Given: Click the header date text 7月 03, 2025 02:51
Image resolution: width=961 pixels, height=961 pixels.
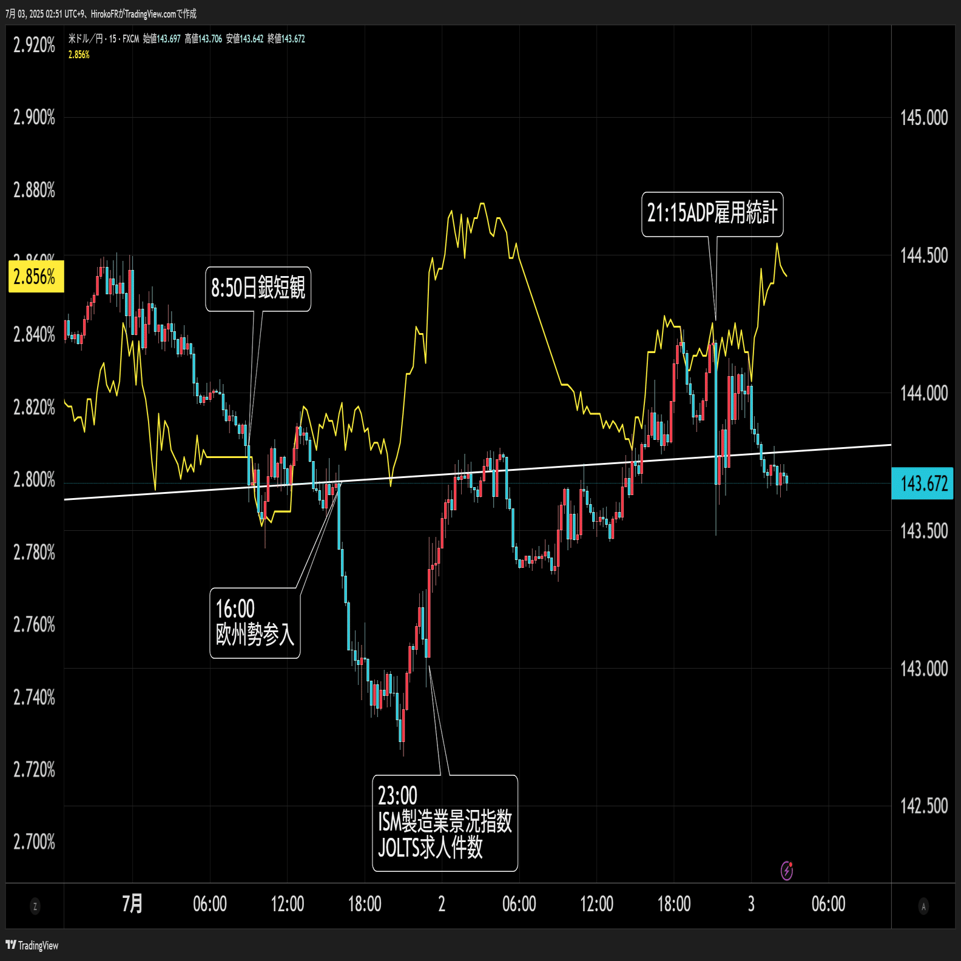Looking at the screenshot, I should pyautogui.click(x=34, y=13).
